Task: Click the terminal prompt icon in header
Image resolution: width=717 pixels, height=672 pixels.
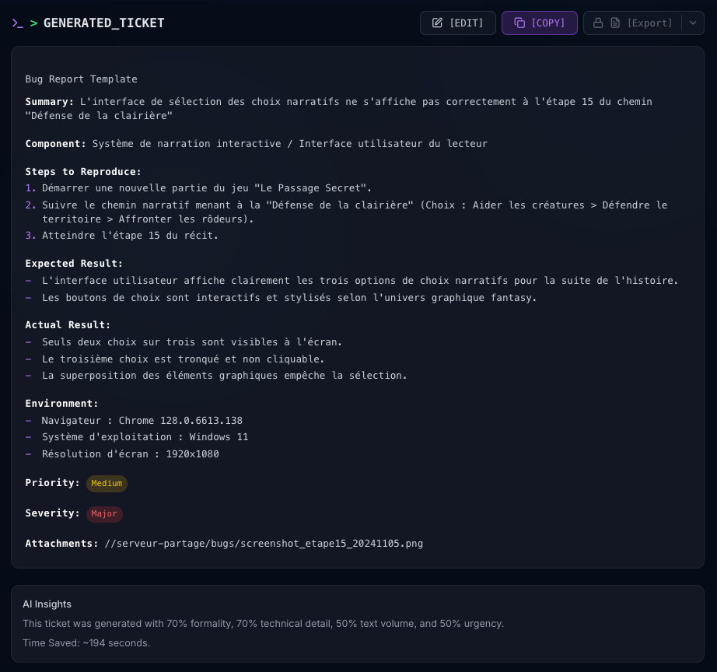Action: (x=17, y=23)
